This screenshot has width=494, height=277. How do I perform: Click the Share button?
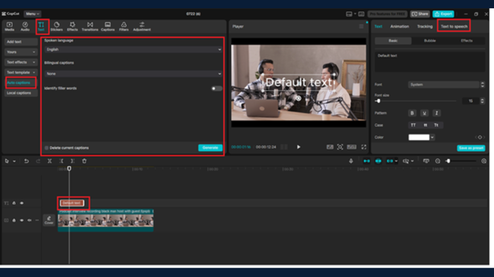click(420, 14)
